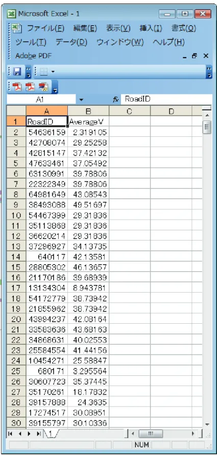Go to first sheet navigation arrow
The image size is (217, 455).
click(x=11, y=434)
